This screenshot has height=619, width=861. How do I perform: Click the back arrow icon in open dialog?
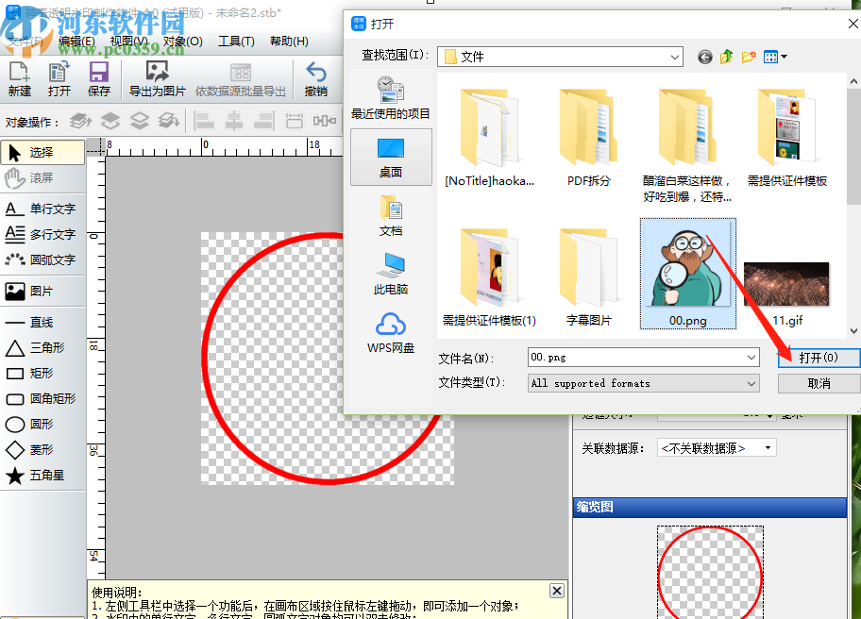(x=705, y=57)
